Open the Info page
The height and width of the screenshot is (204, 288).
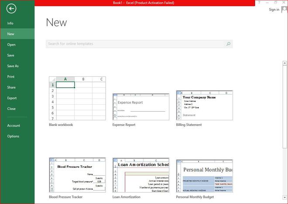point(17,23)
